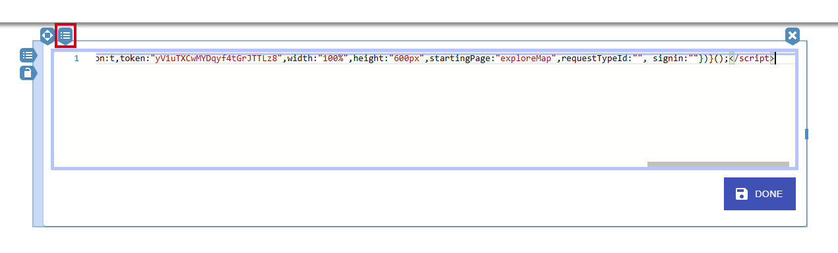Click the list icon on the left side tab
This screenshot has width=838, height=253.
click(x=28, y=55)
